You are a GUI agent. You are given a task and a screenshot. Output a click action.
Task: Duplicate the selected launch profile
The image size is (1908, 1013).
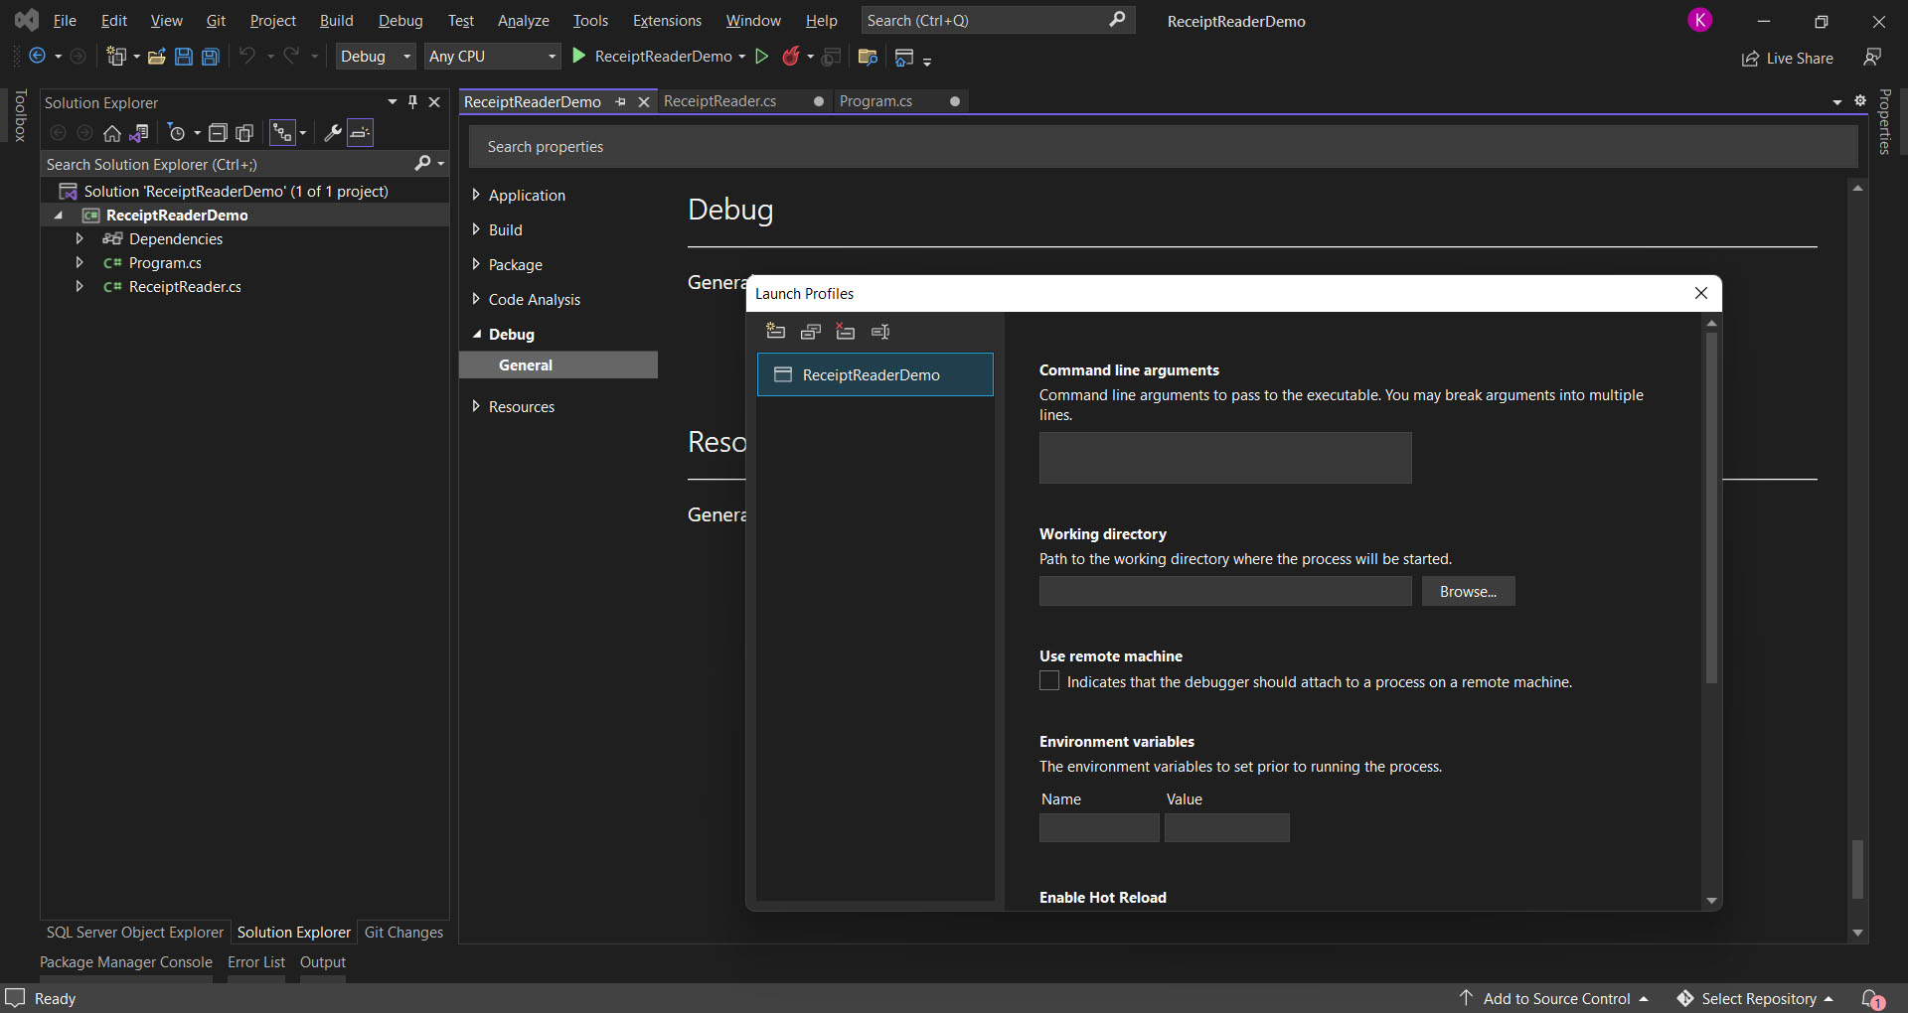(811, 332)
